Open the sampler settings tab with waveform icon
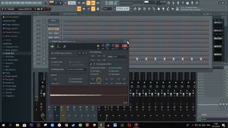Screen dimensions: 228x128 52,47
